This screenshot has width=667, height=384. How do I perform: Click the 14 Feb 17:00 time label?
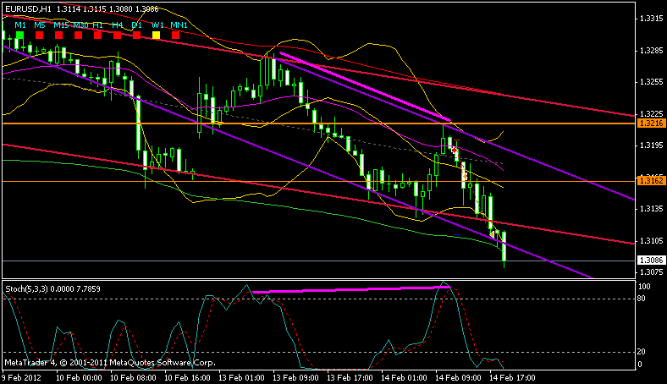512,377
